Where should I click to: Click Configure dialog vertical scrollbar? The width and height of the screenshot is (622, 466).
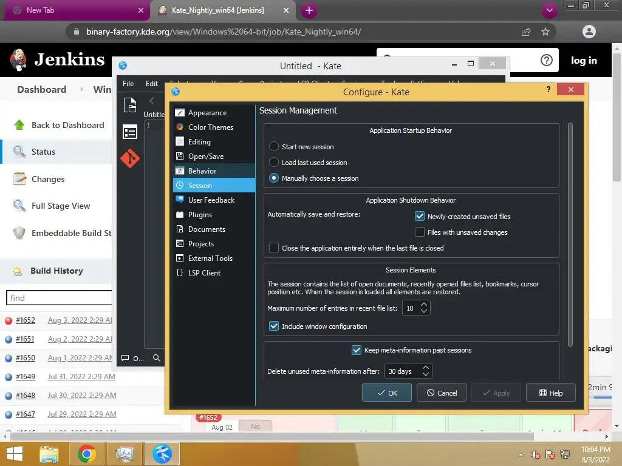click(570, 235)
